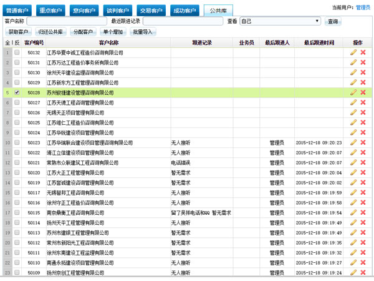Click 全 select-all header link
This screenshot has height=281, width=374.
pos(7,42)
